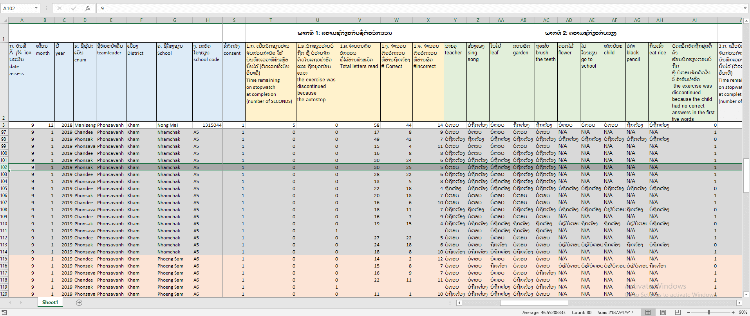The height and width of the screenshot is (316, 750).
Task: Click the 'date assess' header cell
Action: (x=22, y=82)
